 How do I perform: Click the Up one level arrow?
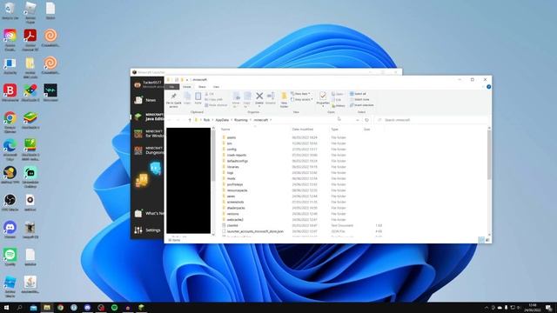190,120
